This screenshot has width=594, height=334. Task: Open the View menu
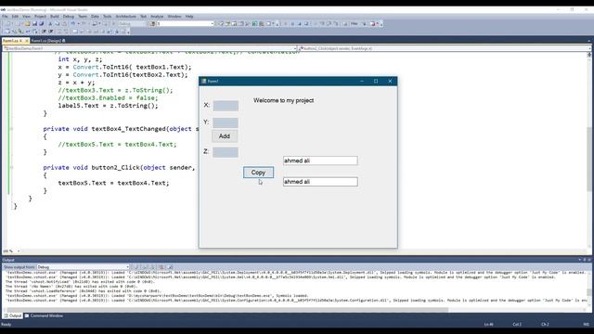coord(26,17)
